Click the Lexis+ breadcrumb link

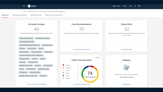coord(25,12)
